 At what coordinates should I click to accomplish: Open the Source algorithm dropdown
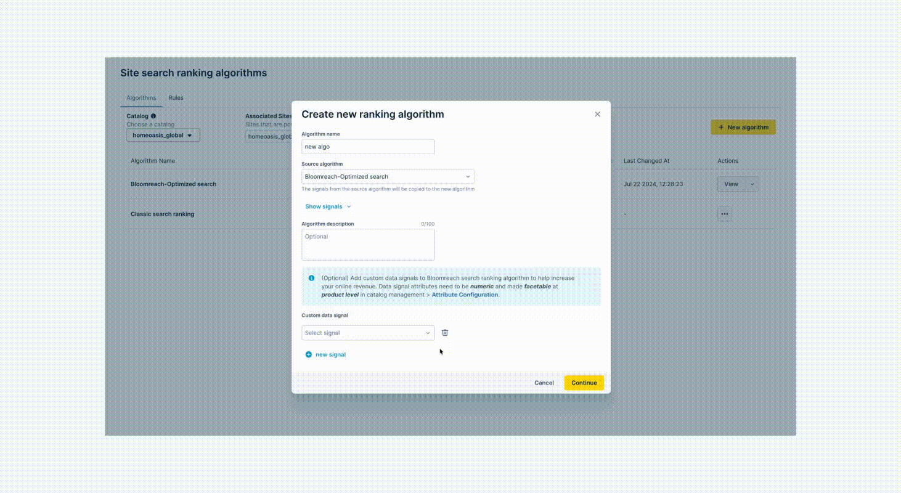point(388,176)
